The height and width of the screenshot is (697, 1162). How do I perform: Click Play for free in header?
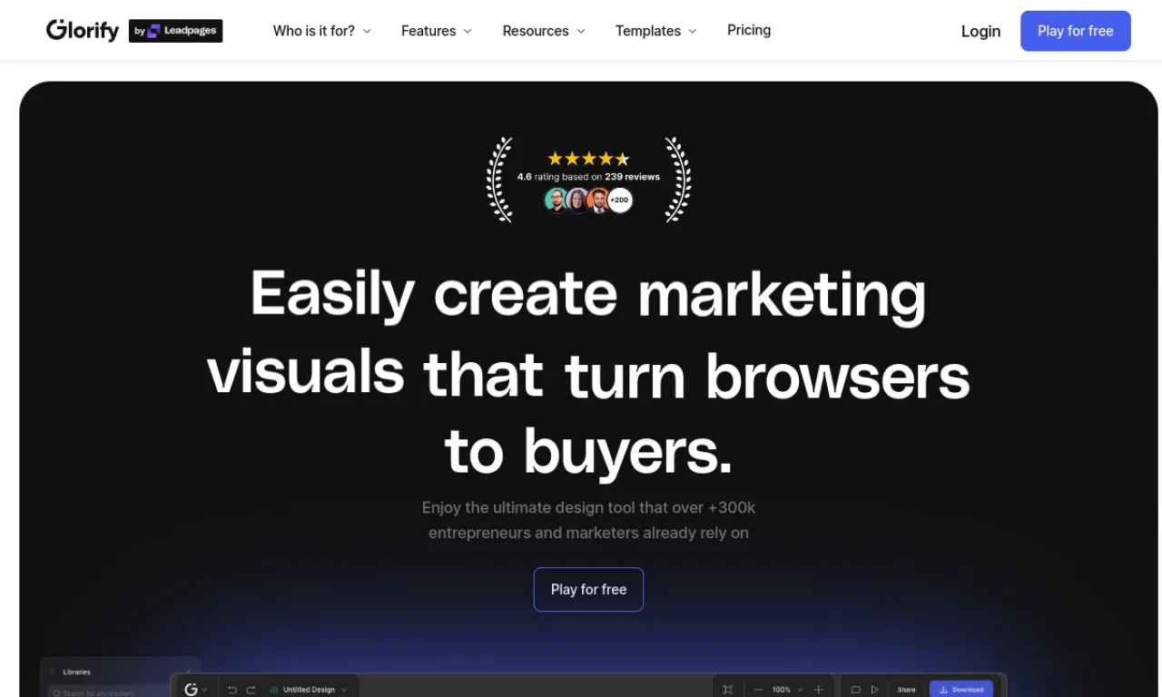(x=1075, y=31)
